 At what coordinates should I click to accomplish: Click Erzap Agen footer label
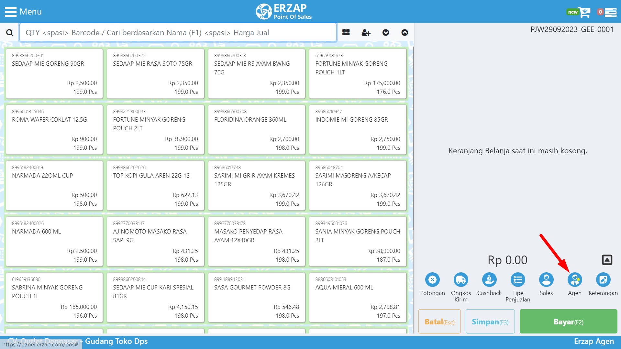[594, 341]
